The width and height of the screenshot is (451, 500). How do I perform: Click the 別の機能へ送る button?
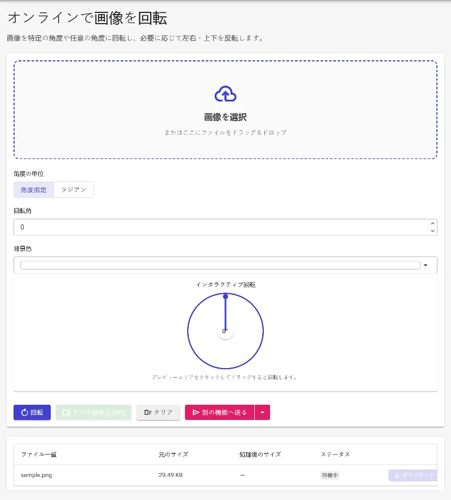219,412
